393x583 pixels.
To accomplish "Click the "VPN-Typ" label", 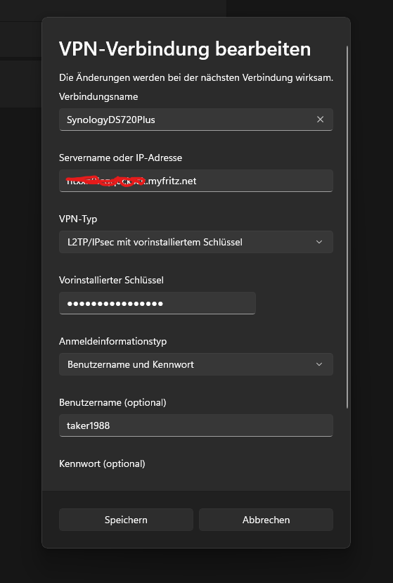I will [x=78, y=219].
